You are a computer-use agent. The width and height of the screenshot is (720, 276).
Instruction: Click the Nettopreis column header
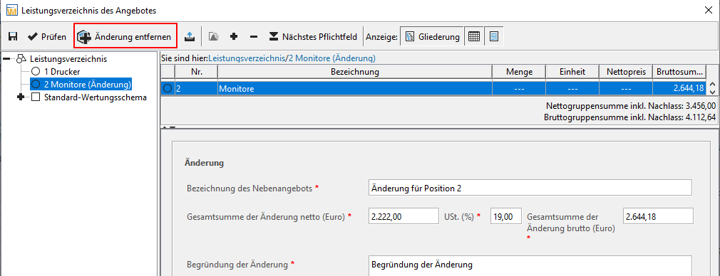click(625, 72)
